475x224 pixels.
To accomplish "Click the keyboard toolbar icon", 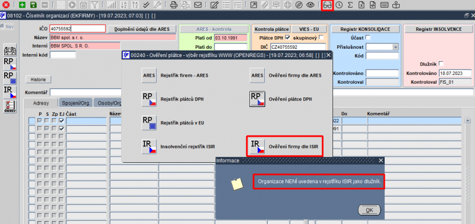I will tap(384, 5).
